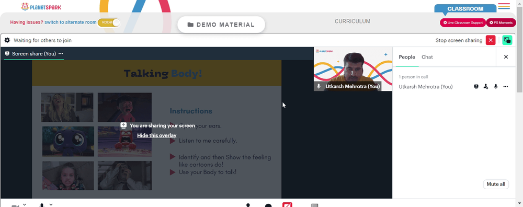Switch to the Chat tab

pyautogui.click(x=427, y=57)
